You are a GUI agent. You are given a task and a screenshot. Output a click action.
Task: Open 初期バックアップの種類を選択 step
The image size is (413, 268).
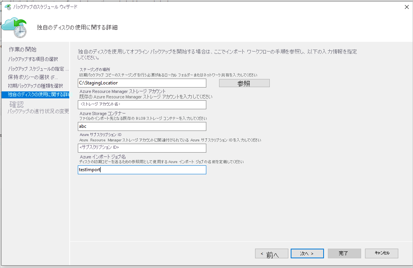coord(35,86)
